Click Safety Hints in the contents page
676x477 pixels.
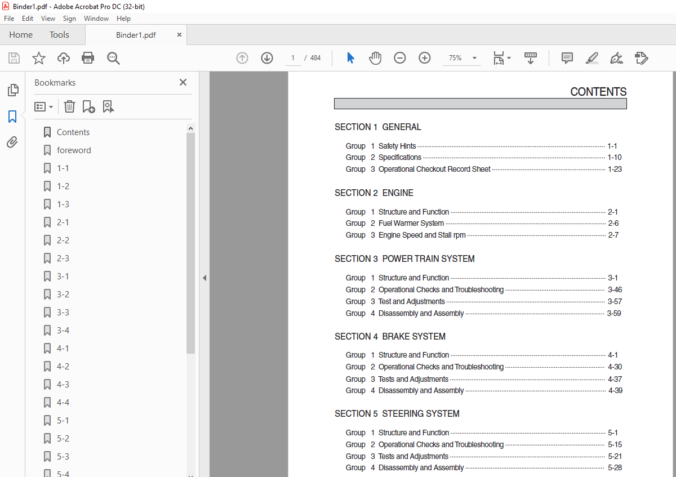[397, 146]
